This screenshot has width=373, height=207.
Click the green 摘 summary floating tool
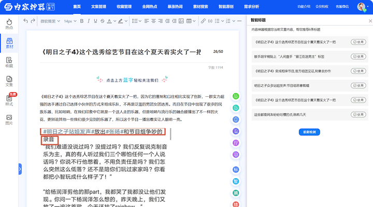pyautogui.click(x=236, y=193)
